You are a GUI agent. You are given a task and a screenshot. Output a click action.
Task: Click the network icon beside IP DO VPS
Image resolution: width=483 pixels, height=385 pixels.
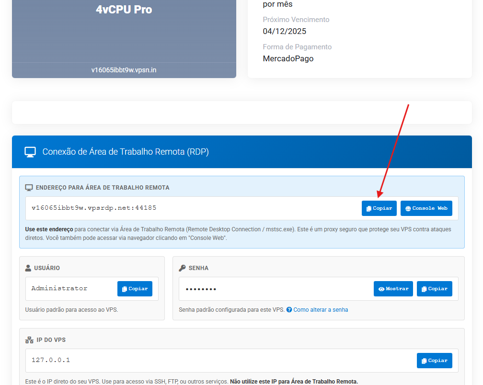[x=29, y=340]
